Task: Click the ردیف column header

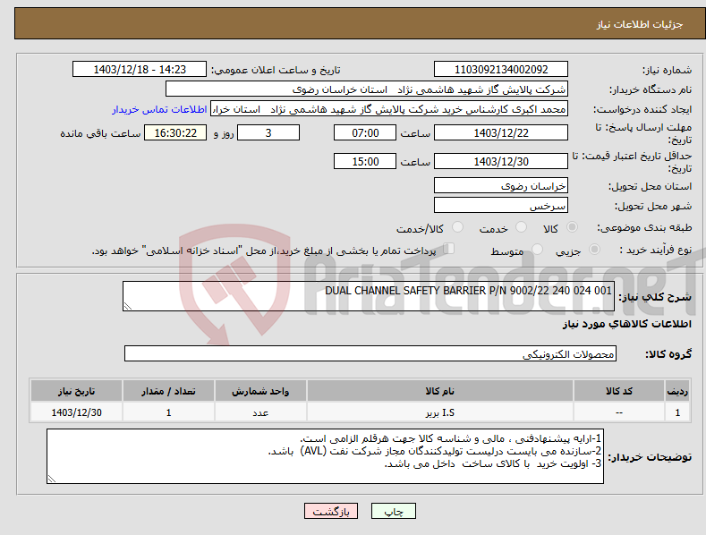Action: 677,391
